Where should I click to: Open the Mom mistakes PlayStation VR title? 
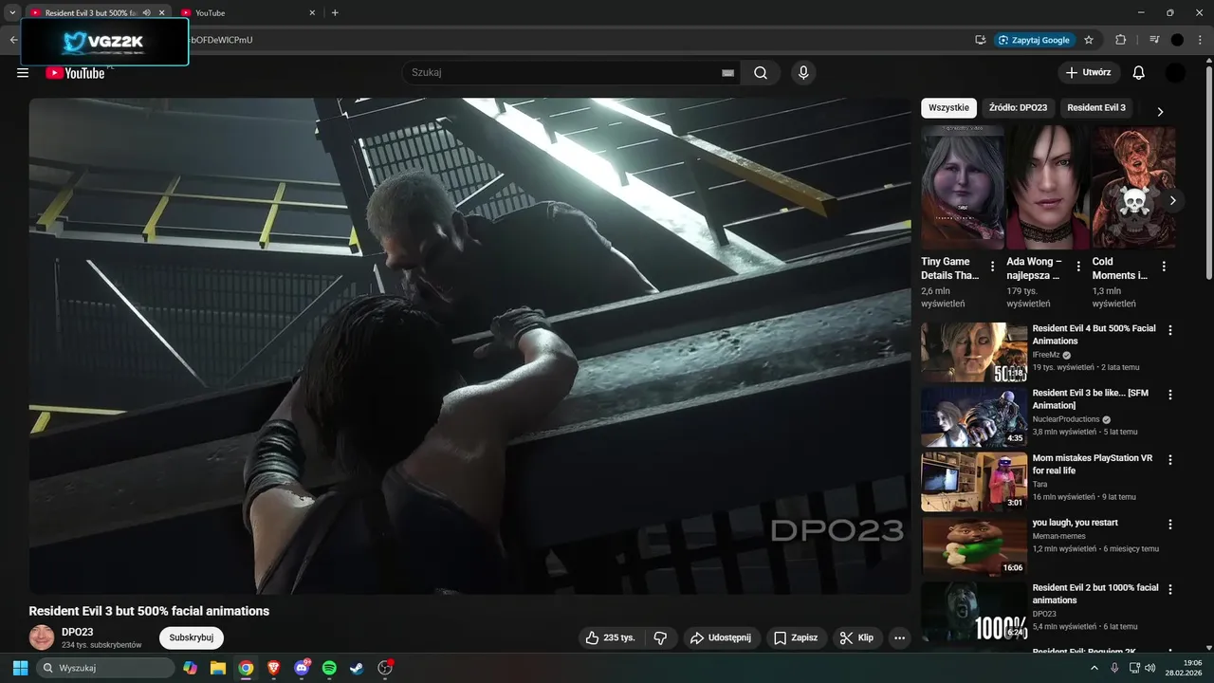pos(1093,464)
